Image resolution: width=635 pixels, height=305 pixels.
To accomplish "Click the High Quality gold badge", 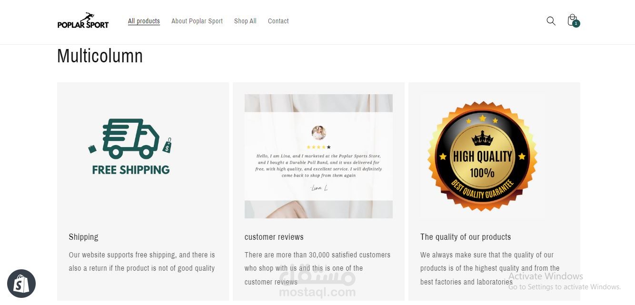I will point(482,156).
